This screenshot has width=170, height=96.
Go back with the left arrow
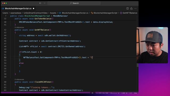tap(40, 3)
